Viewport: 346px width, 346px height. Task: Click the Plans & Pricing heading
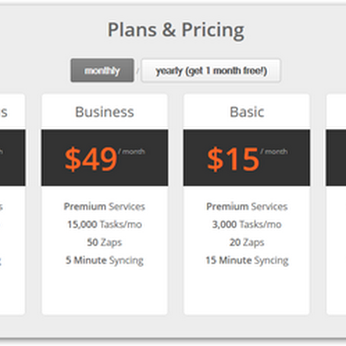176,30
